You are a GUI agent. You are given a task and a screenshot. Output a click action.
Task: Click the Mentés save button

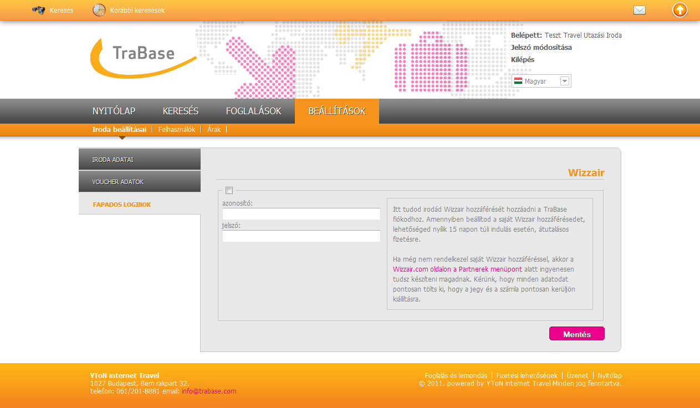point(577,334)
